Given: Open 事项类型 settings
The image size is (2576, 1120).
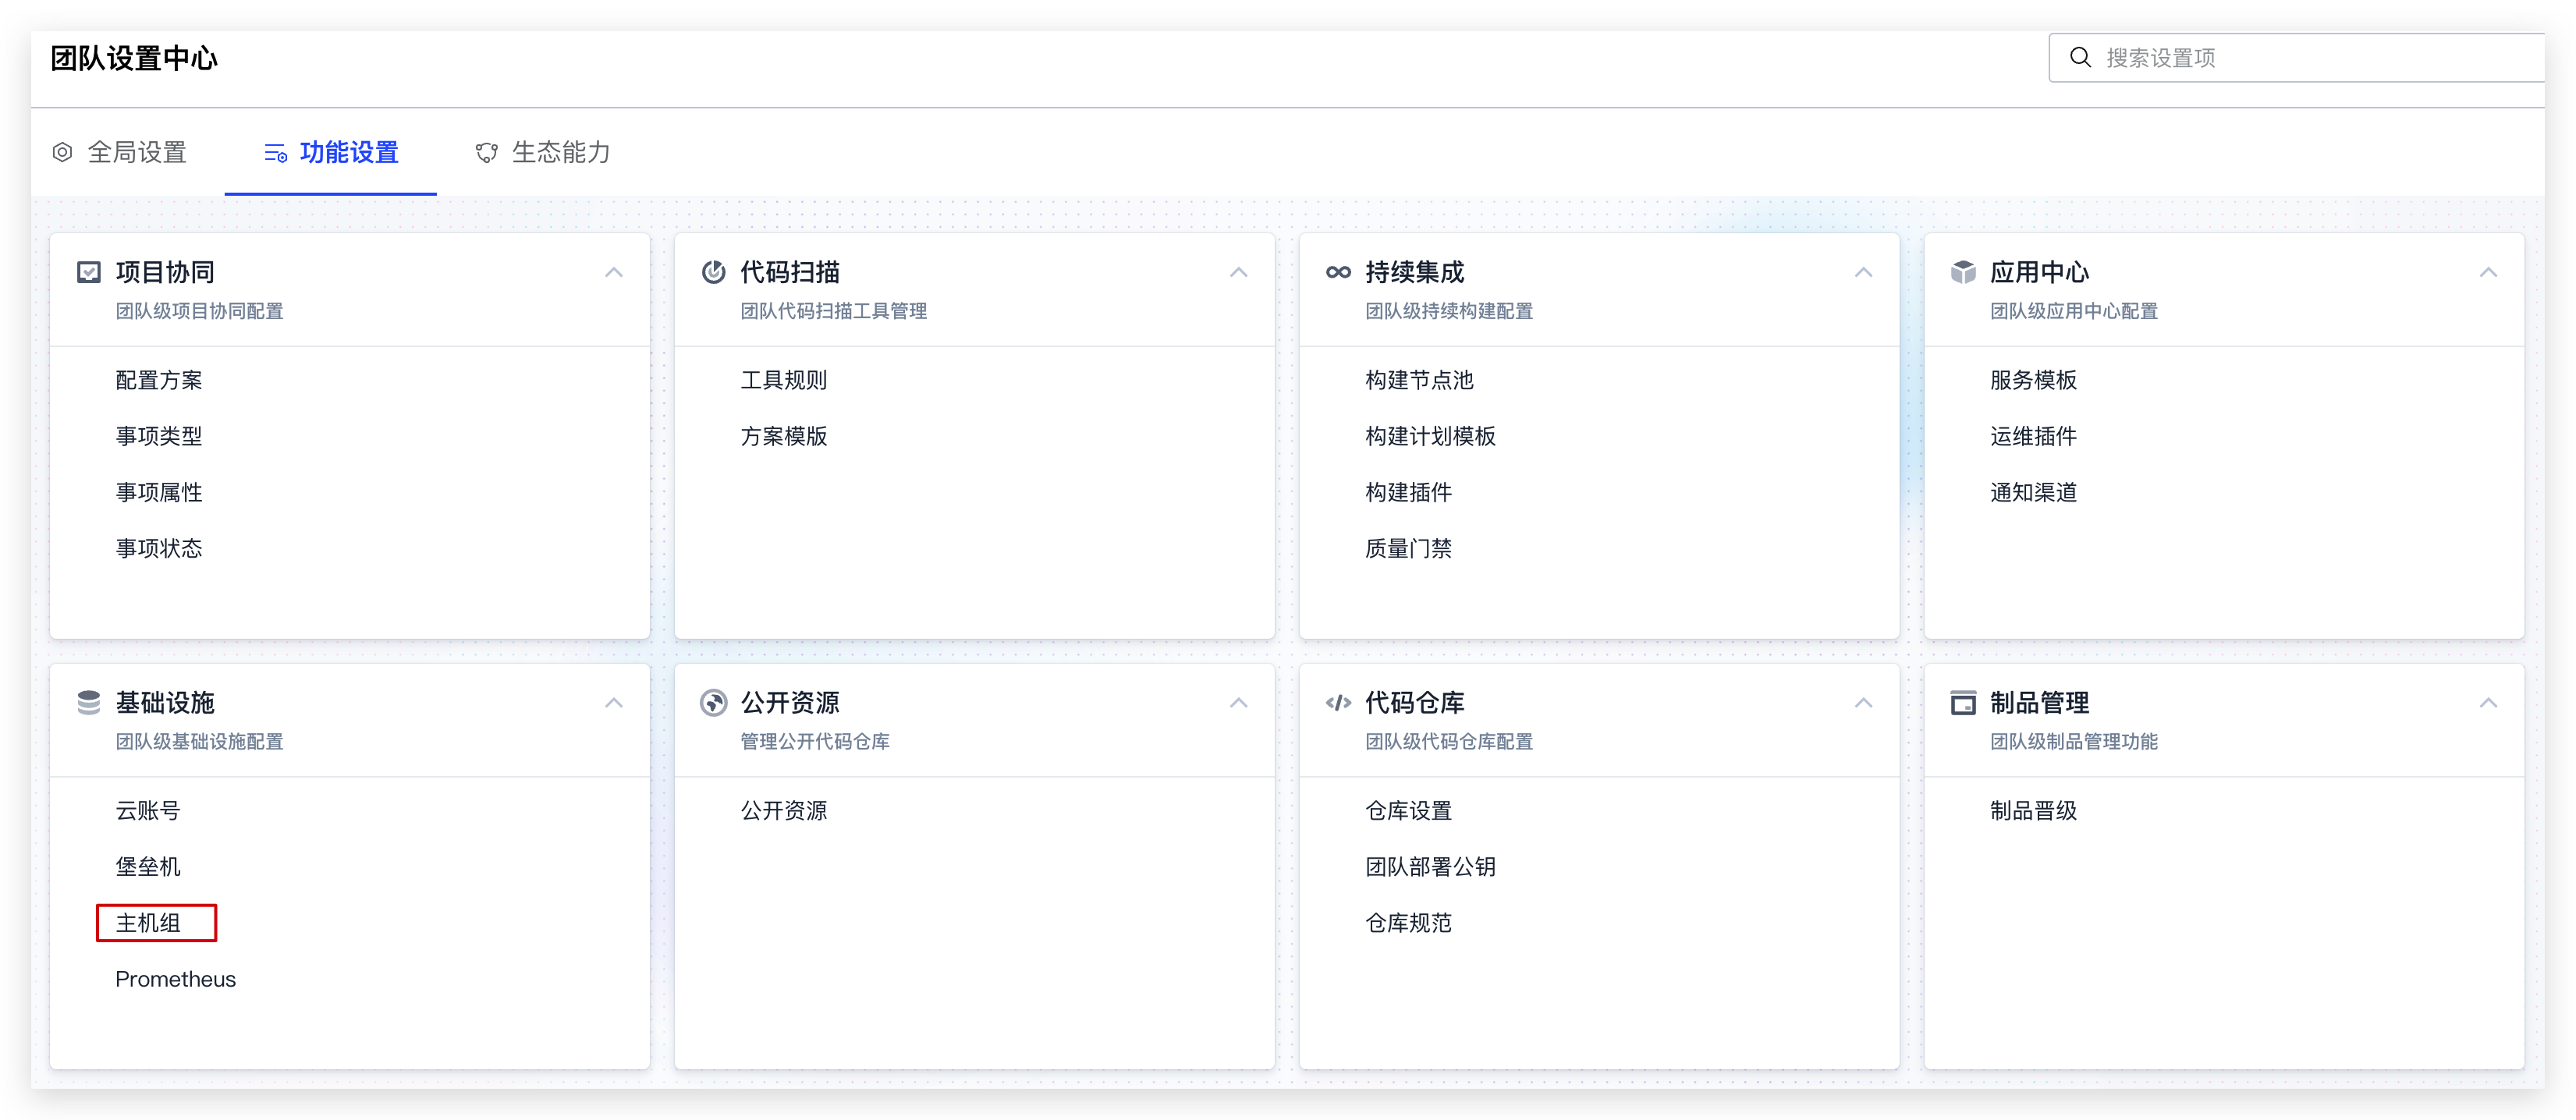Looking at the screenshot, I should coord(159,436).
